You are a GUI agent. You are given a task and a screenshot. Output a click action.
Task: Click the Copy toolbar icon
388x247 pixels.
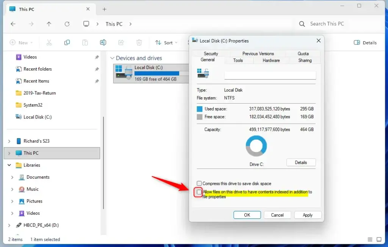67,42
